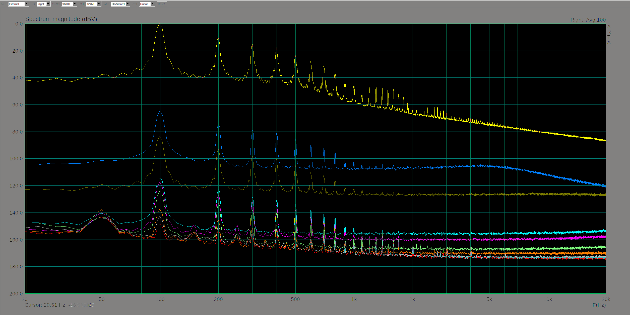The image size is (630, 315).
Task: Click the 'F(Hz)' axis label
Action: coord(599,305)
